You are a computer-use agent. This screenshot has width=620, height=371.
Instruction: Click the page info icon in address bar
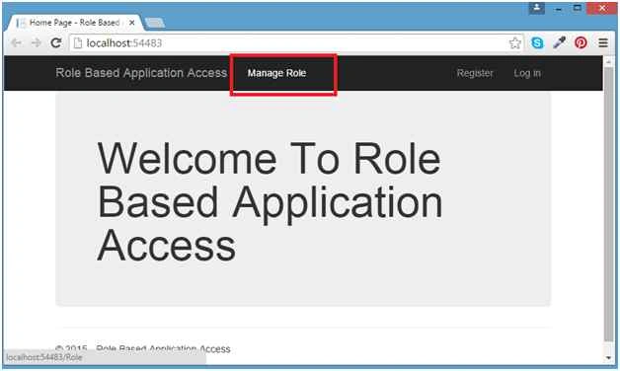[x=78, y=42]
